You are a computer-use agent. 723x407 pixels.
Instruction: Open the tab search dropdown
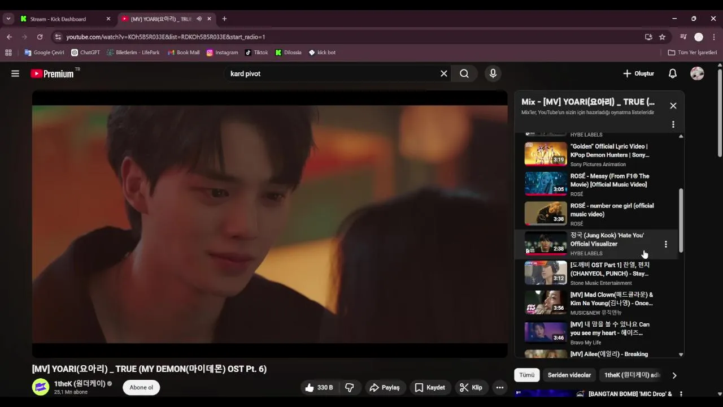pos(8,19)
